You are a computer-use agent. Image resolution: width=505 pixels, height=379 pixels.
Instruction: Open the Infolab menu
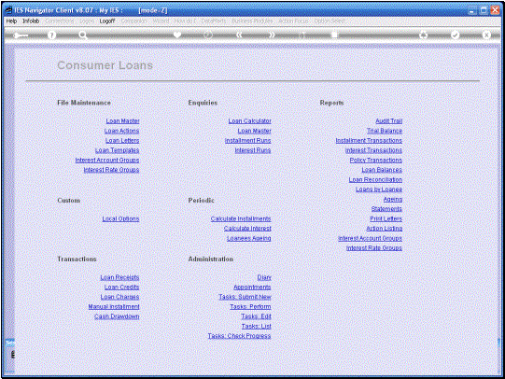[31, 21]
